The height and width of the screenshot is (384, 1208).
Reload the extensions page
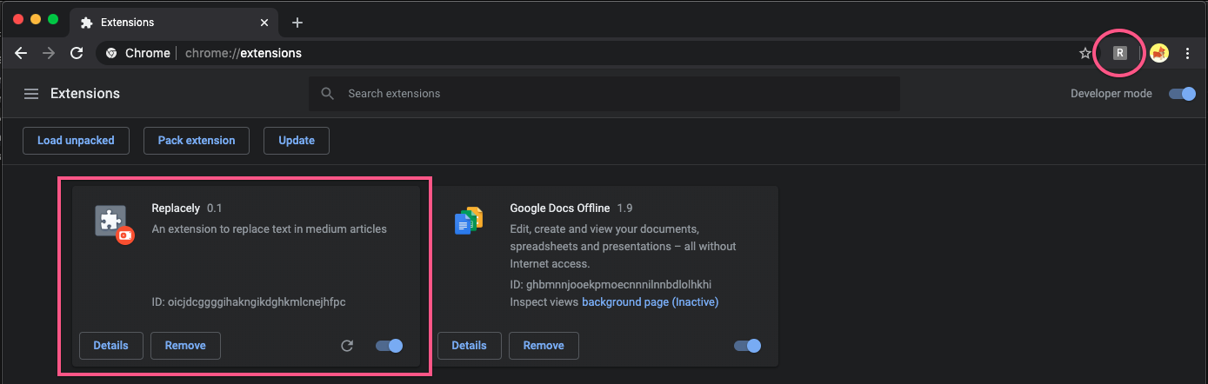coord(77,53)
